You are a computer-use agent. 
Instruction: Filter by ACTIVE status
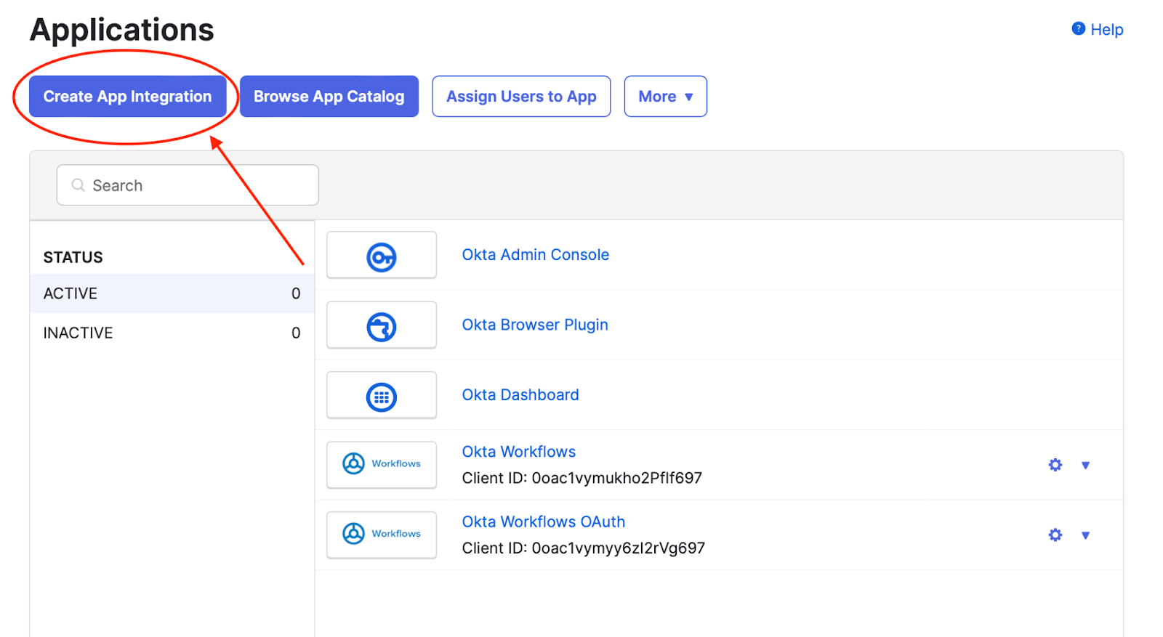[172, 293]
